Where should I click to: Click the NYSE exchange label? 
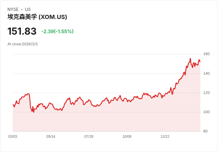click(x=13, y=9)
